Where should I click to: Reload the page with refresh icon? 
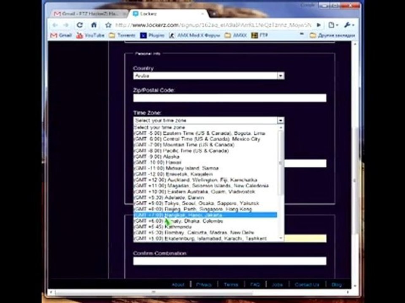pos(80,25)
